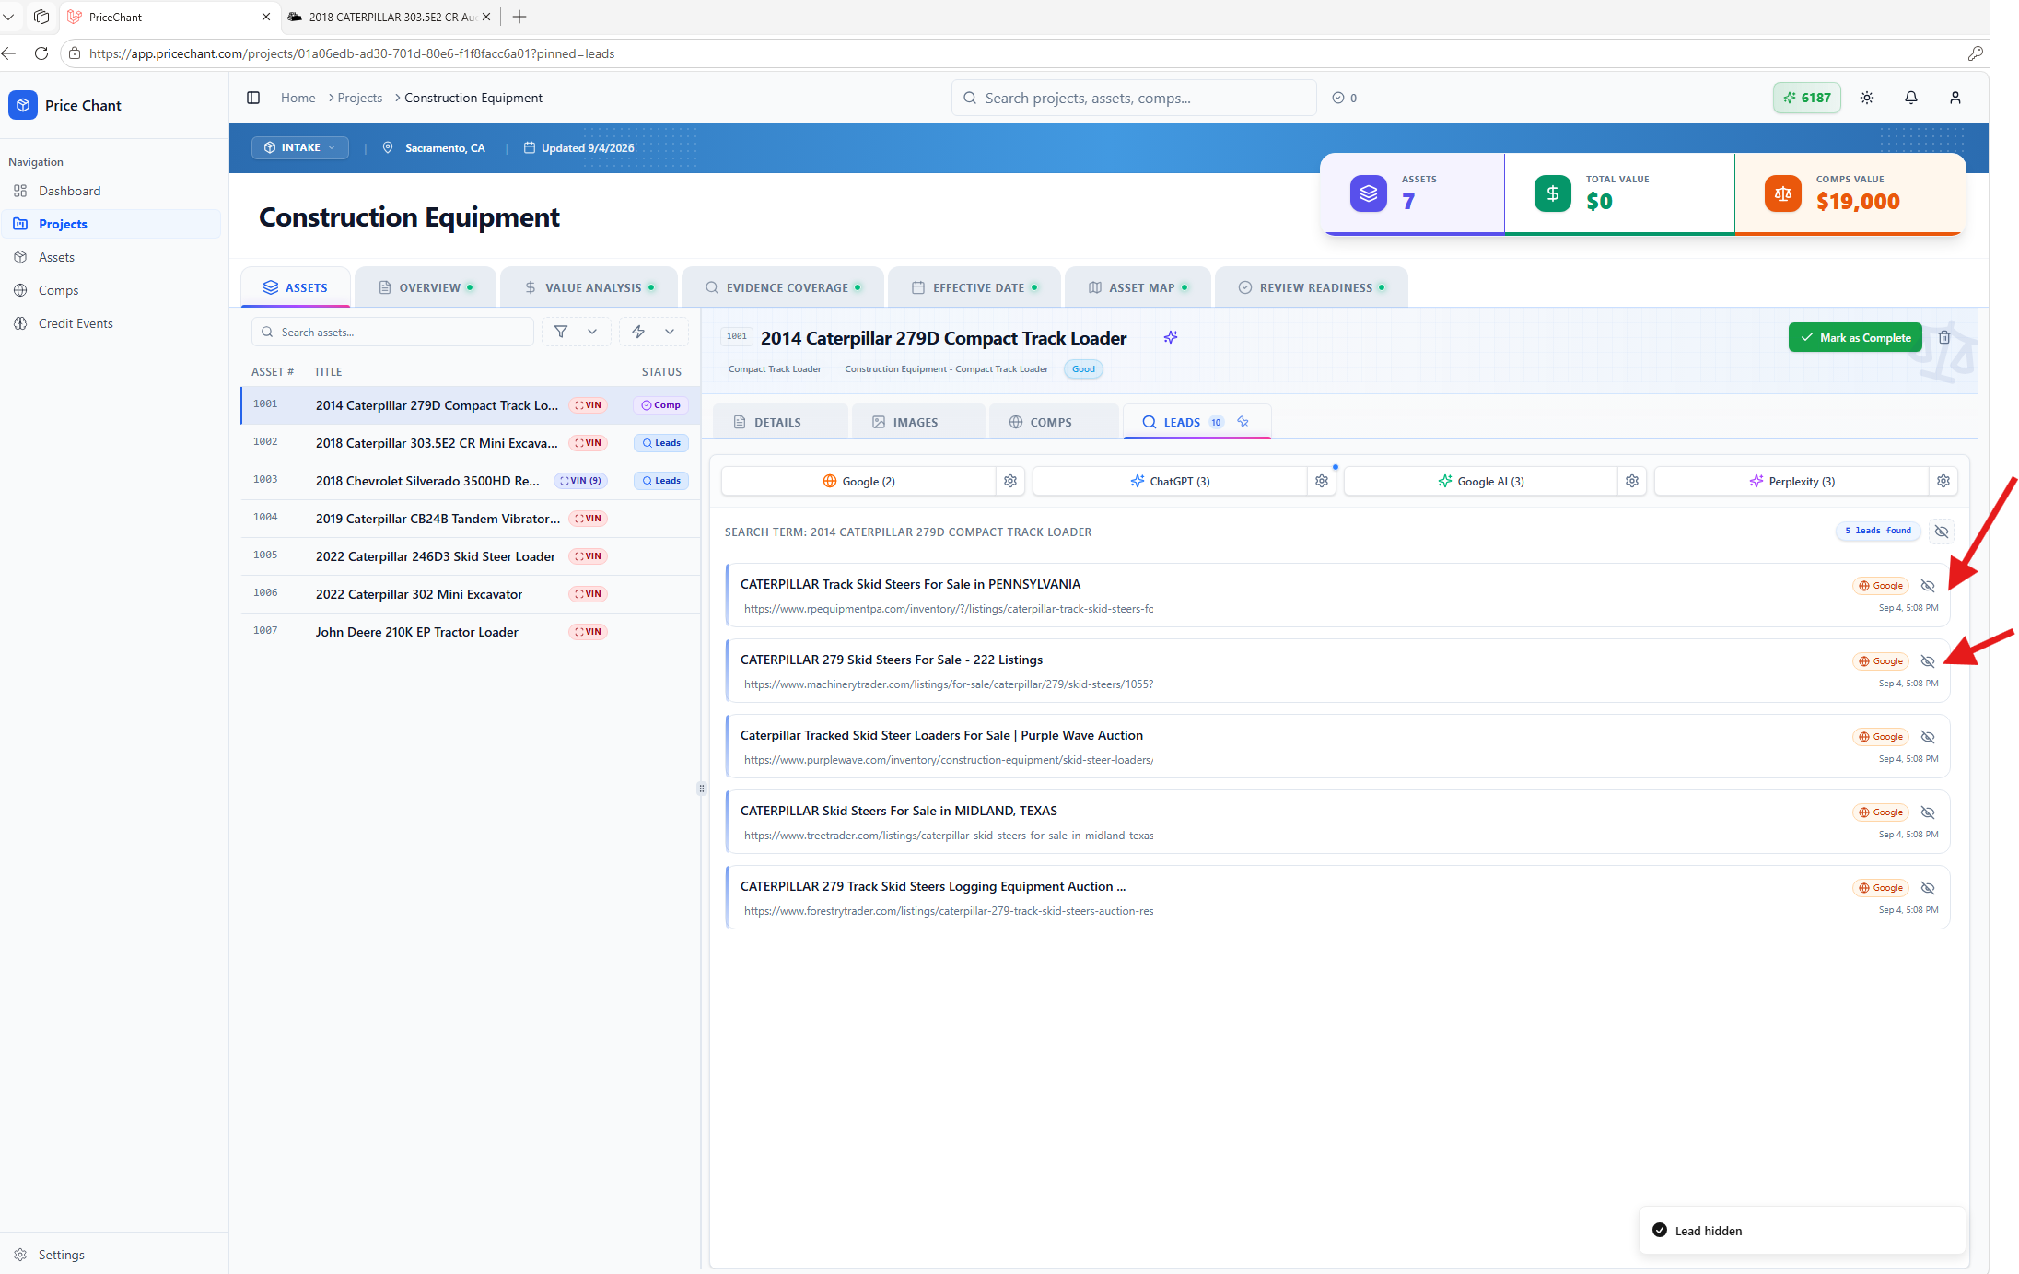Open the machinerytrader.com listing URL
Screen dimensions: 2019x1274
click(x=949, y=684)
